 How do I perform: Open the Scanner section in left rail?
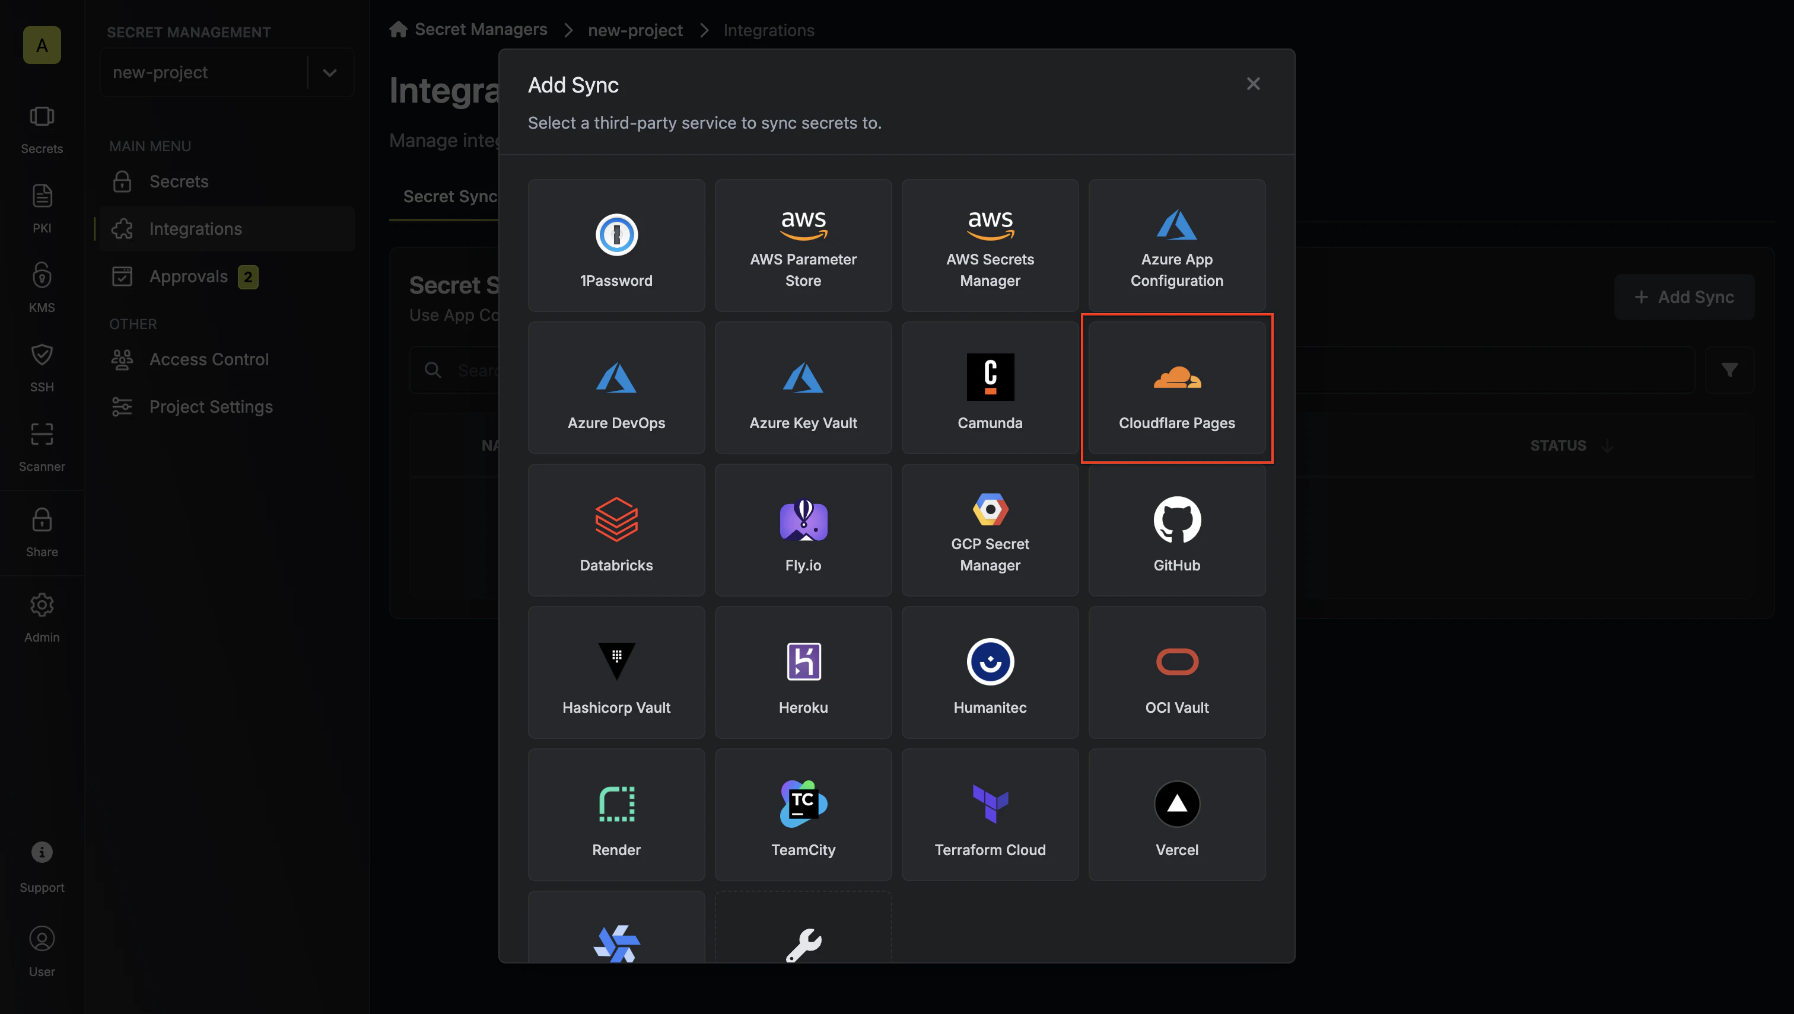pyautogui.click(x=42, y=447)
